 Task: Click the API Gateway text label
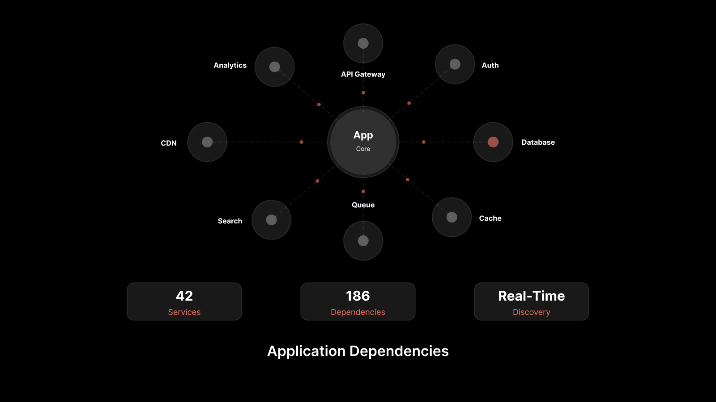click(363, 74)
